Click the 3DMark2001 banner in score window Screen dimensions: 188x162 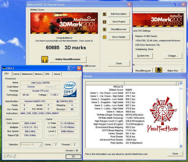click(64, 23)
